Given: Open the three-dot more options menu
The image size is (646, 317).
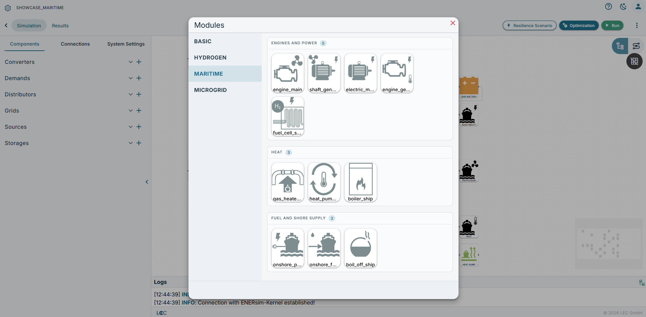Looking at the screenshot, I should (637, 25).
